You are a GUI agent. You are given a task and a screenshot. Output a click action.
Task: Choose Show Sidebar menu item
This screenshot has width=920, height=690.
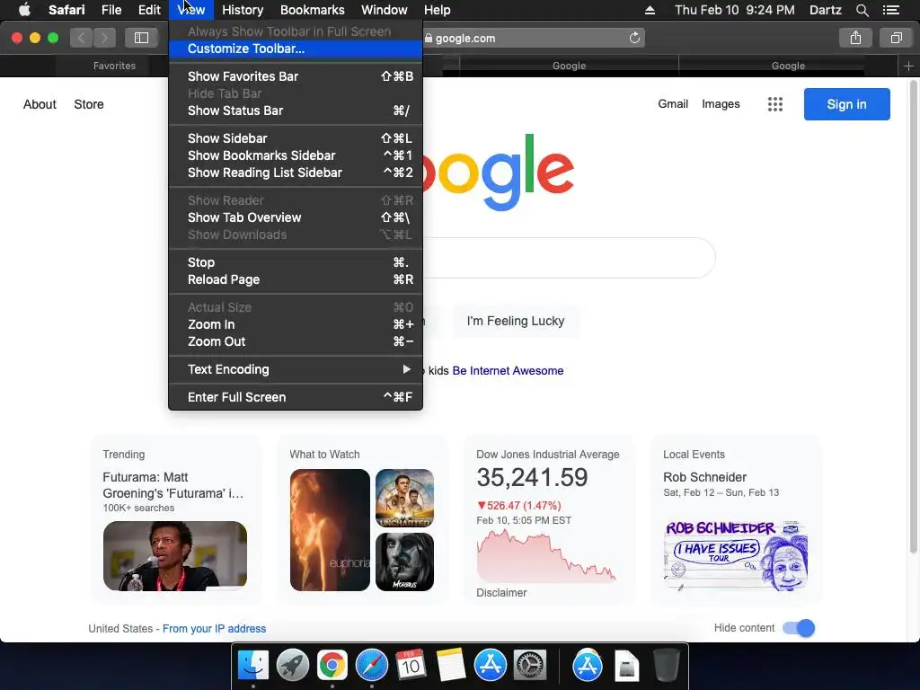click(296, 138)
